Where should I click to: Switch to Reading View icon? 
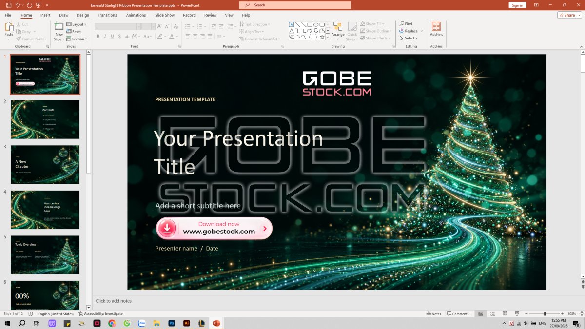(x=505, y=314)
